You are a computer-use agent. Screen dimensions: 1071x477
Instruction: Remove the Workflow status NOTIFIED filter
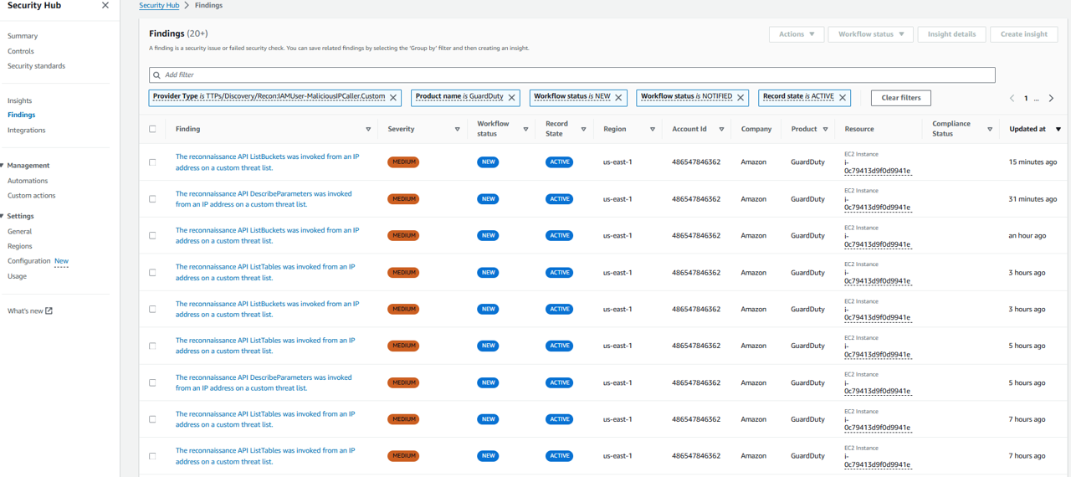(x=740, y=97)
